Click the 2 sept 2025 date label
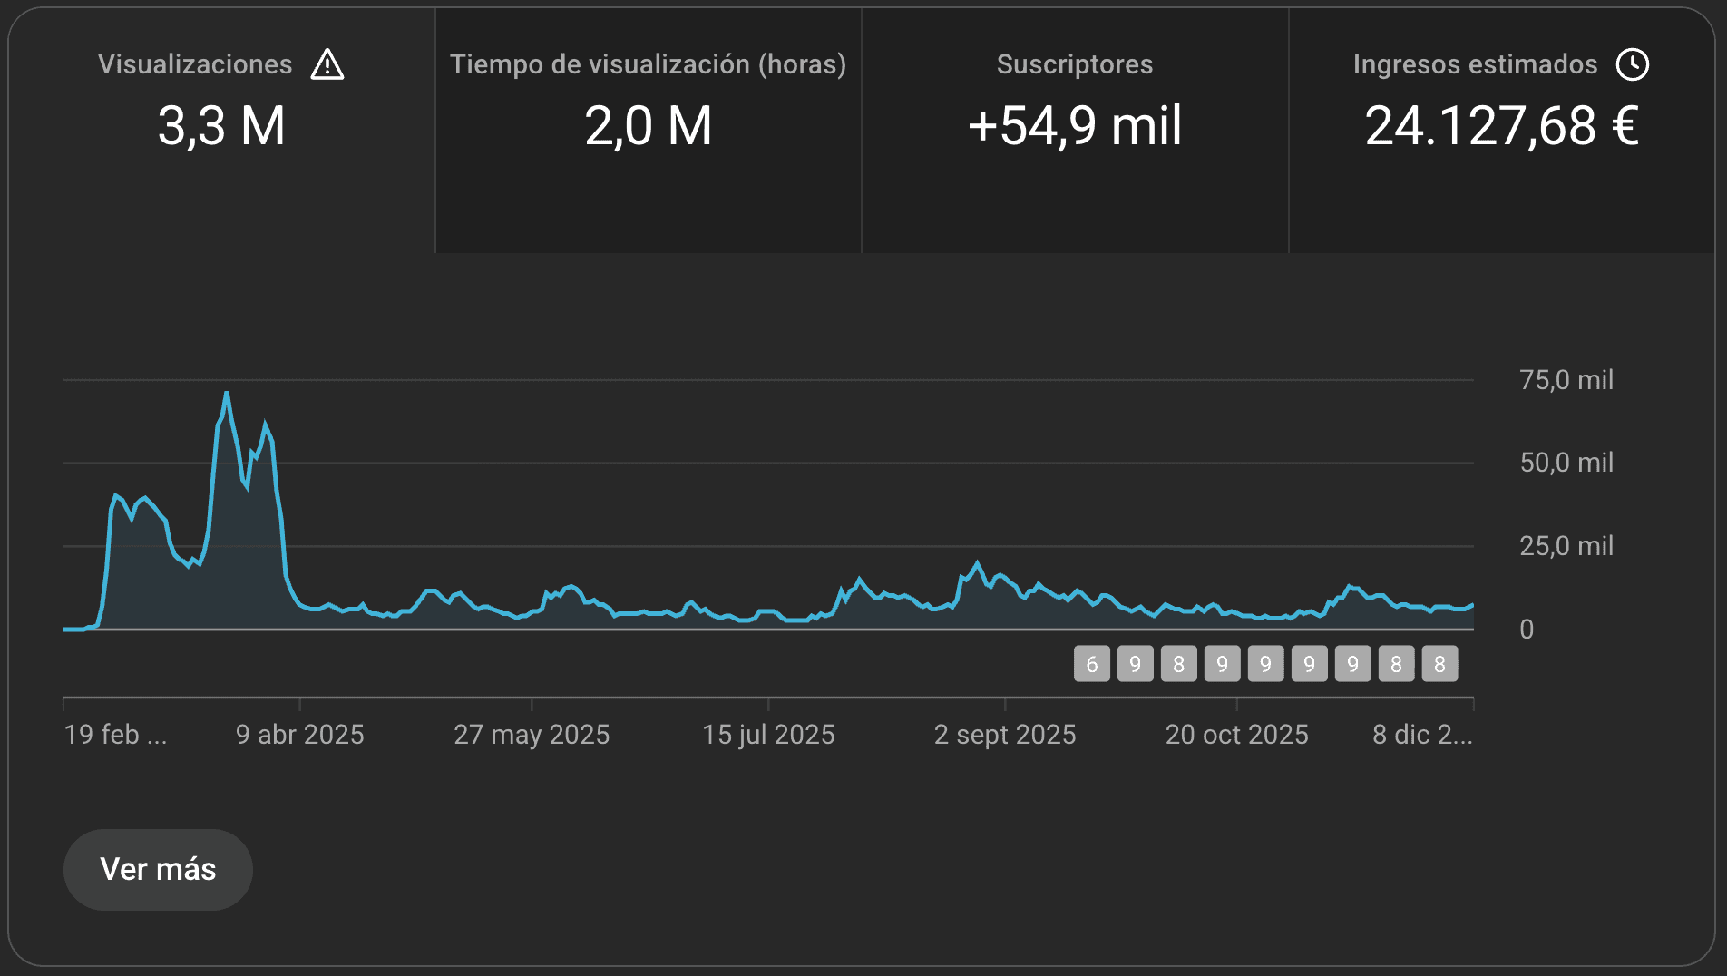 pos(1004,734)
